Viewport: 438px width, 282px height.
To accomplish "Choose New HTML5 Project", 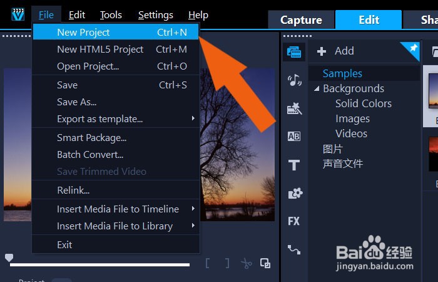I will [116, 50].
